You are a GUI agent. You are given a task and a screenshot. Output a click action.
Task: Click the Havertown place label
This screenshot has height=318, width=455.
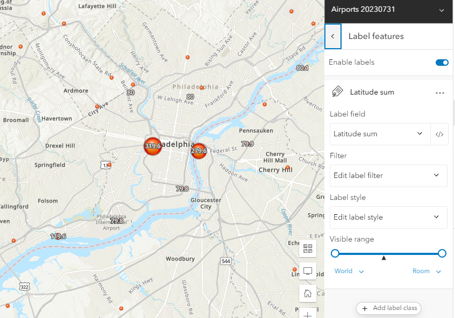[x=57, y=119]
